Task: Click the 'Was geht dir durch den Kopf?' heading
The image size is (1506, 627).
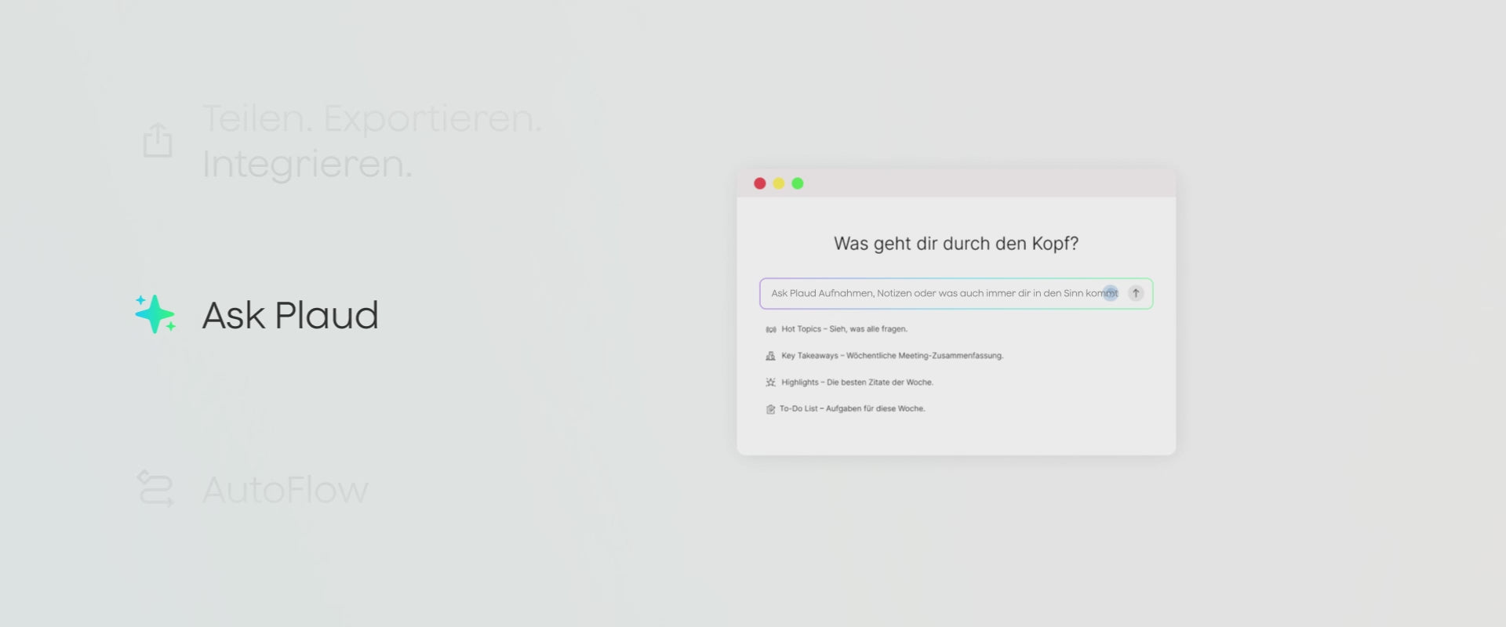Action: click(955, 244)
